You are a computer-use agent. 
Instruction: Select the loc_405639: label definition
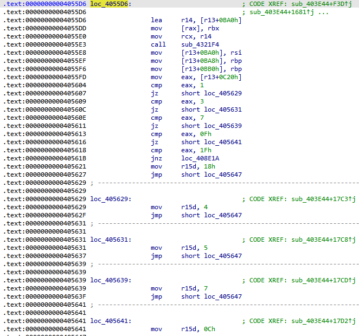pyautogui.click(x=111, y=280)
